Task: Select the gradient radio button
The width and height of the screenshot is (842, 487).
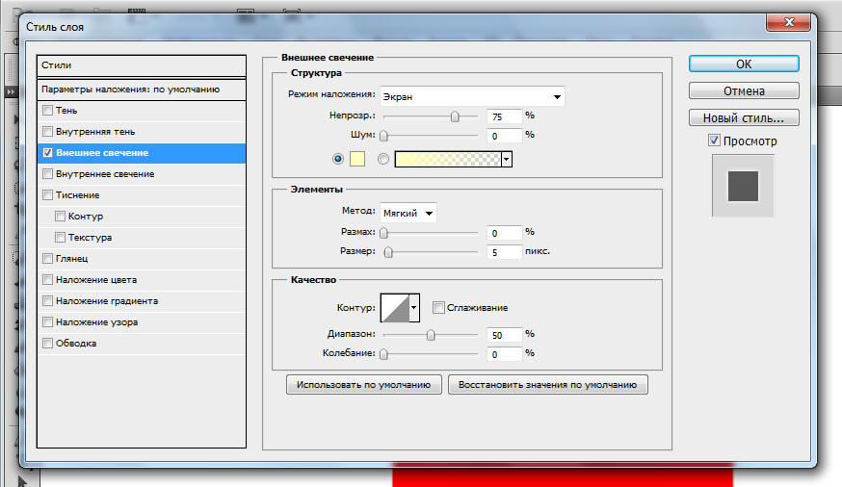Action: [x=382, y=159]
